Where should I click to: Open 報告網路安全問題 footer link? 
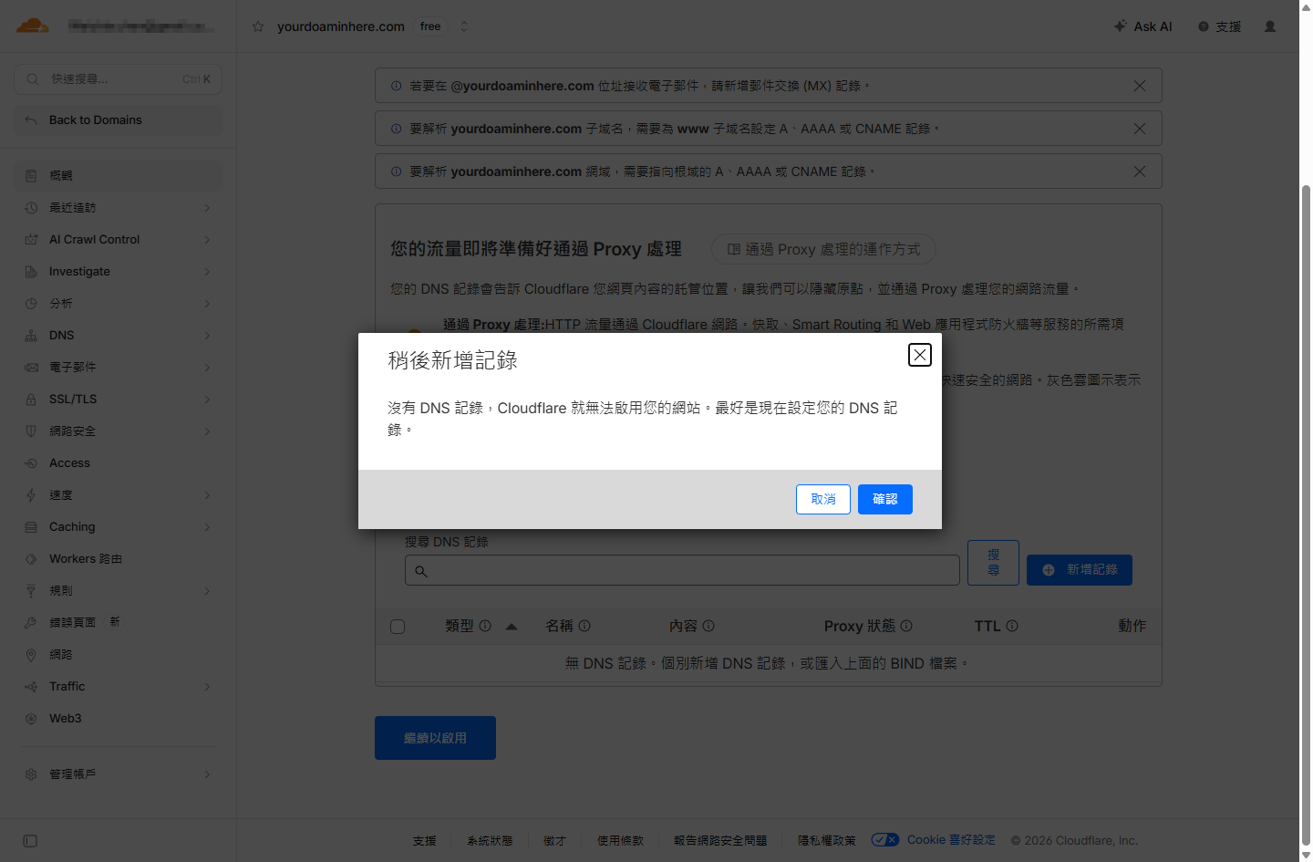(720, 841)
